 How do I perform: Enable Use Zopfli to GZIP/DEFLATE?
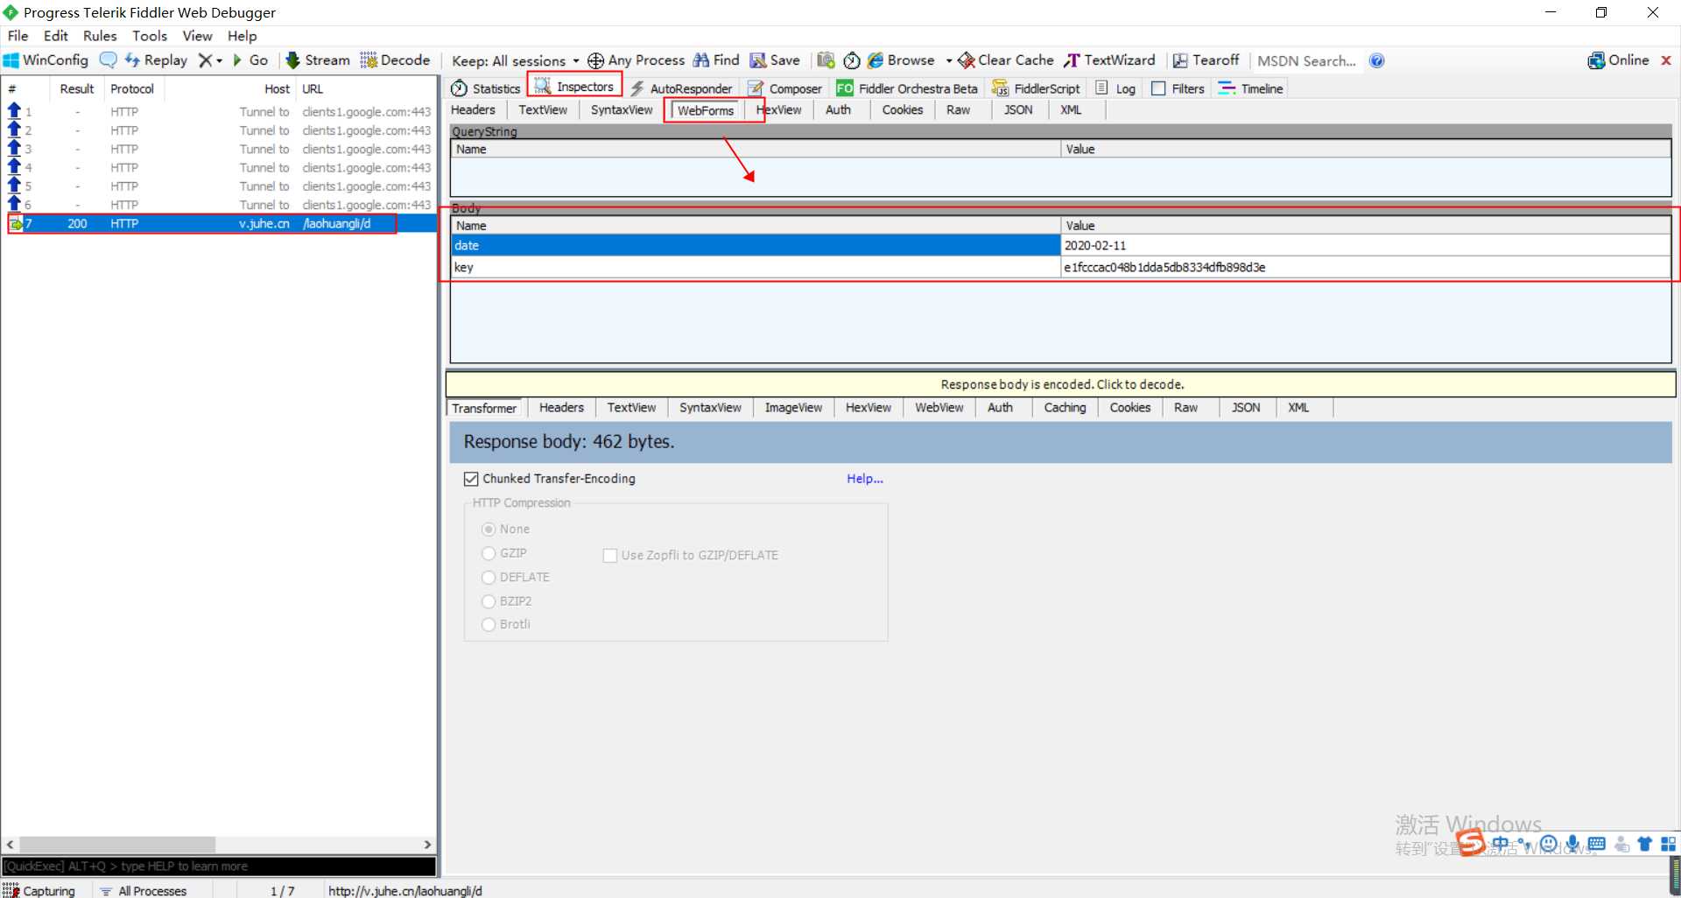coord(610,556)
